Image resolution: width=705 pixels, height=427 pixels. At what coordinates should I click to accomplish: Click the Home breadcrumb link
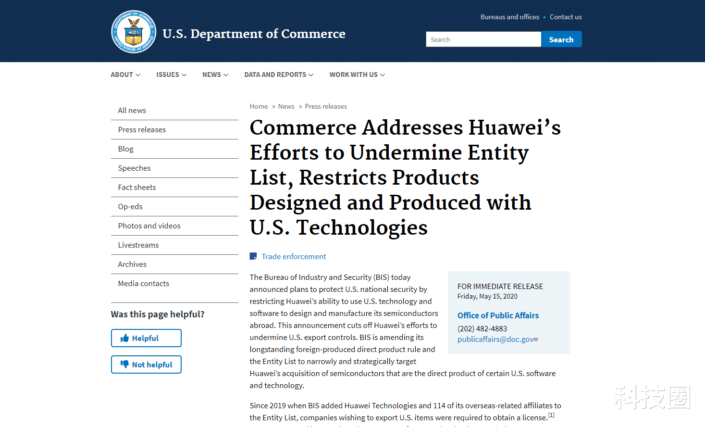coord(259,106)
